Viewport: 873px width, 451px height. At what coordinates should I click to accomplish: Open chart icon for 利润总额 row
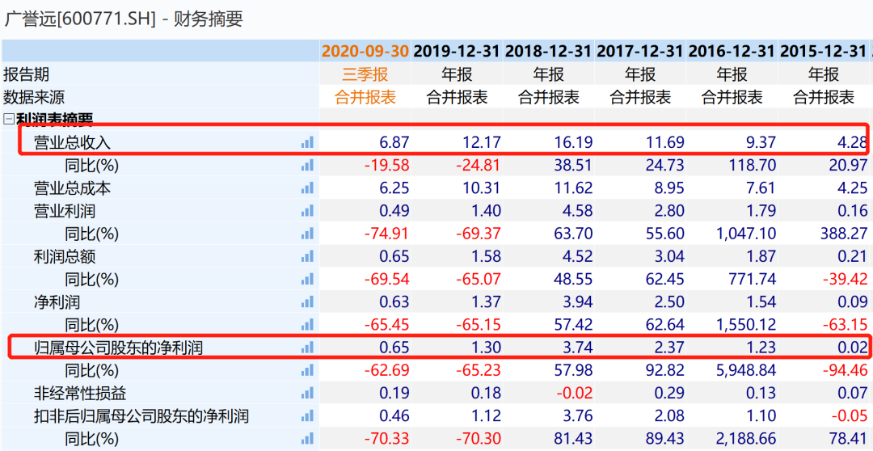(x=307, y=257)
